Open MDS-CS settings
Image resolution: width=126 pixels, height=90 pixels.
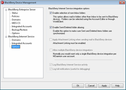coord(16,23)
